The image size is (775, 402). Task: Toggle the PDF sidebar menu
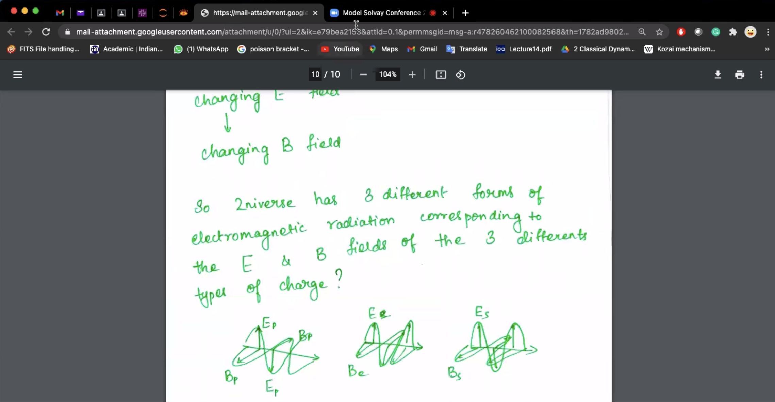pyautogui.click(x=18, y=74)
